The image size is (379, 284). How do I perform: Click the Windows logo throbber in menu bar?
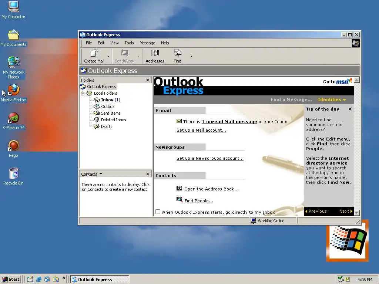356,44
